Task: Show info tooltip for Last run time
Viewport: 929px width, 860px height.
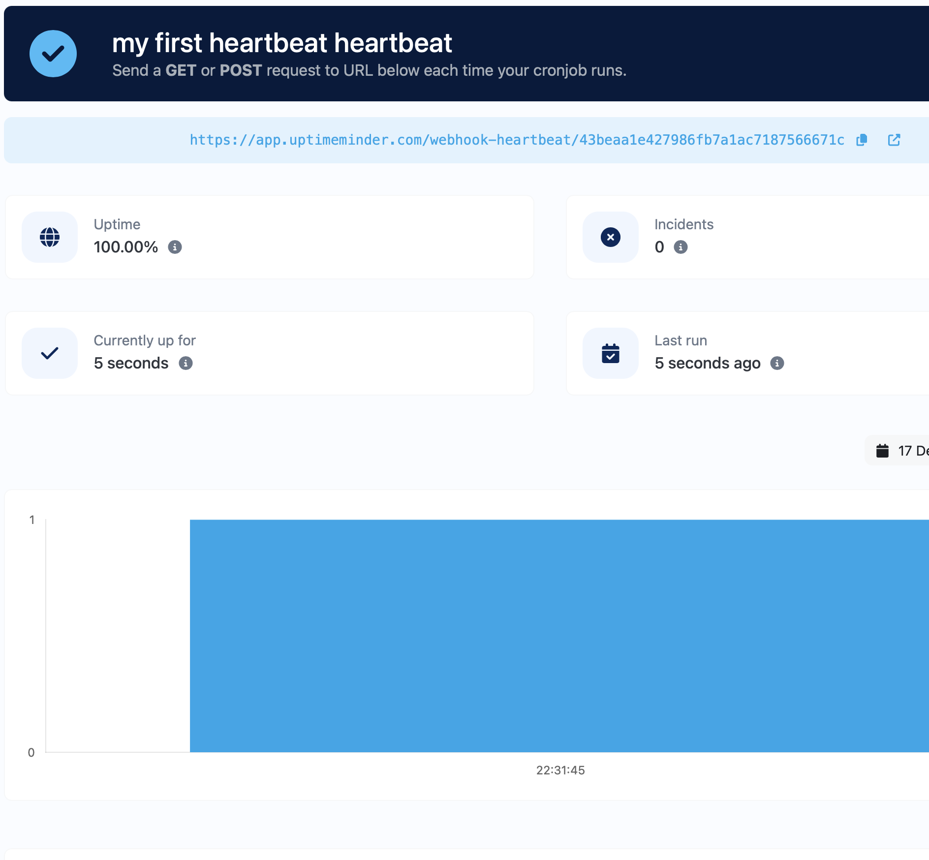Action: (777, 363)
